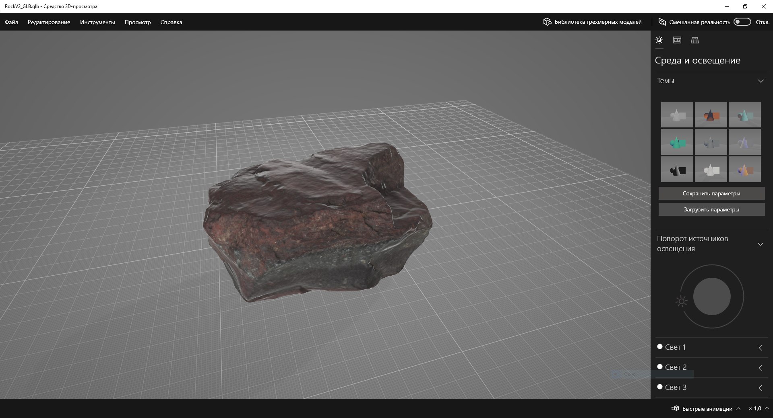Viewport: 773px width, 418px height.
Task: Collapse the Темы section chevron
Action: coord(761,81)
